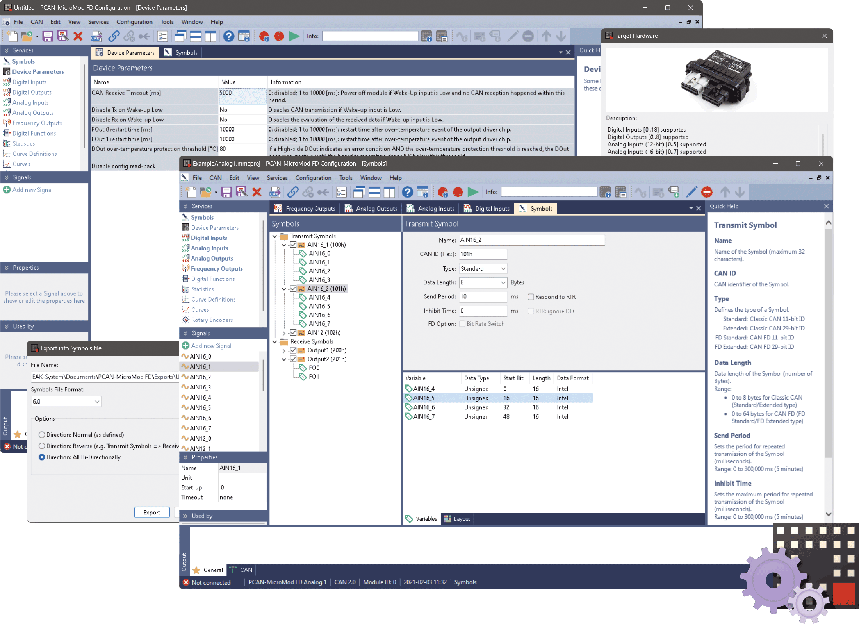
Task: Click the blue chain link connect icon
Action: click(x=293, y=192)
